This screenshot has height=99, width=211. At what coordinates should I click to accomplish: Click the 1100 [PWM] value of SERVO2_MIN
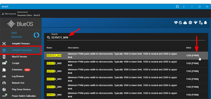[x=192, y=63]
